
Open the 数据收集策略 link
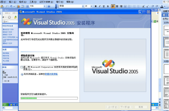point(51,74)
